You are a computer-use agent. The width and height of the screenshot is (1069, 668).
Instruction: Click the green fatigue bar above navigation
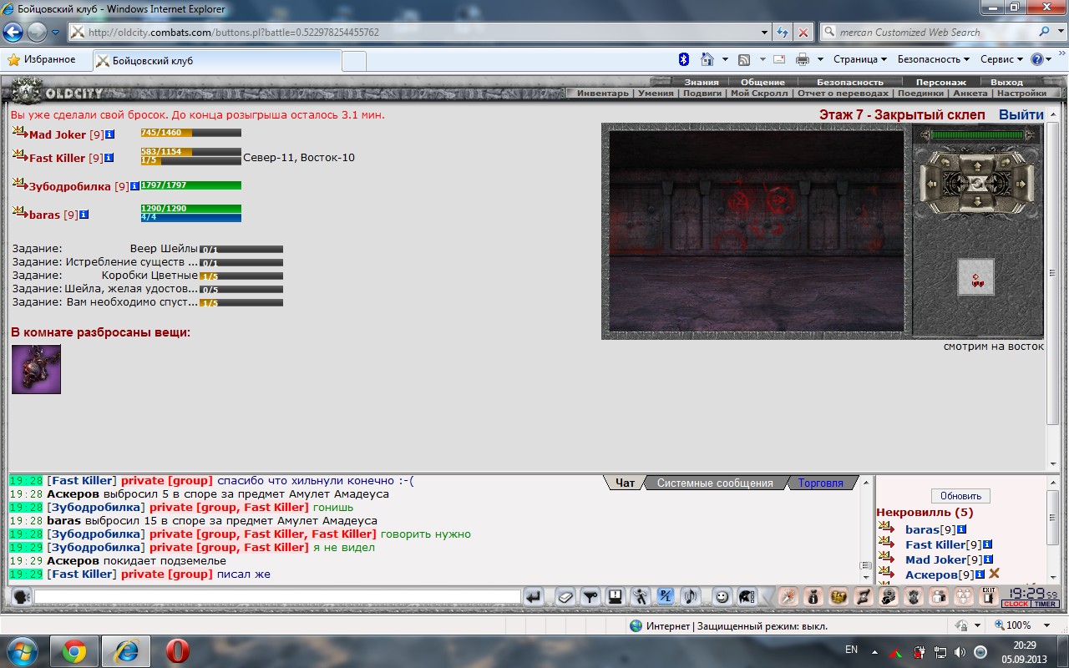click(x=976, y=134)
